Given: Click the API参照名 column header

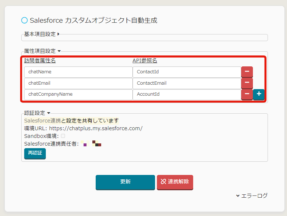Looking at the screenshot, I should (145, 61).
